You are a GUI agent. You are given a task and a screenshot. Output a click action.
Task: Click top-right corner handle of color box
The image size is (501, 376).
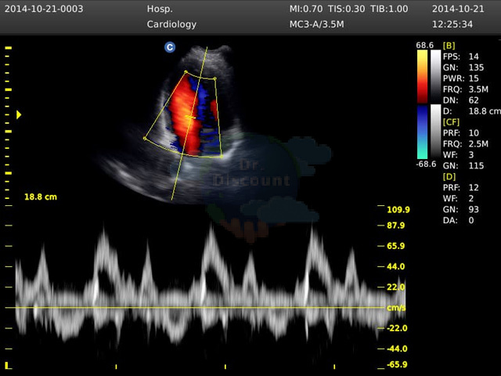[x=215, y=78]
